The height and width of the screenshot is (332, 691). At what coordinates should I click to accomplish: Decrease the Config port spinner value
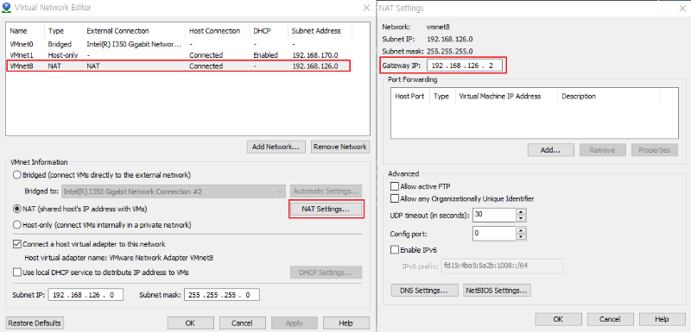click(522, 236)
